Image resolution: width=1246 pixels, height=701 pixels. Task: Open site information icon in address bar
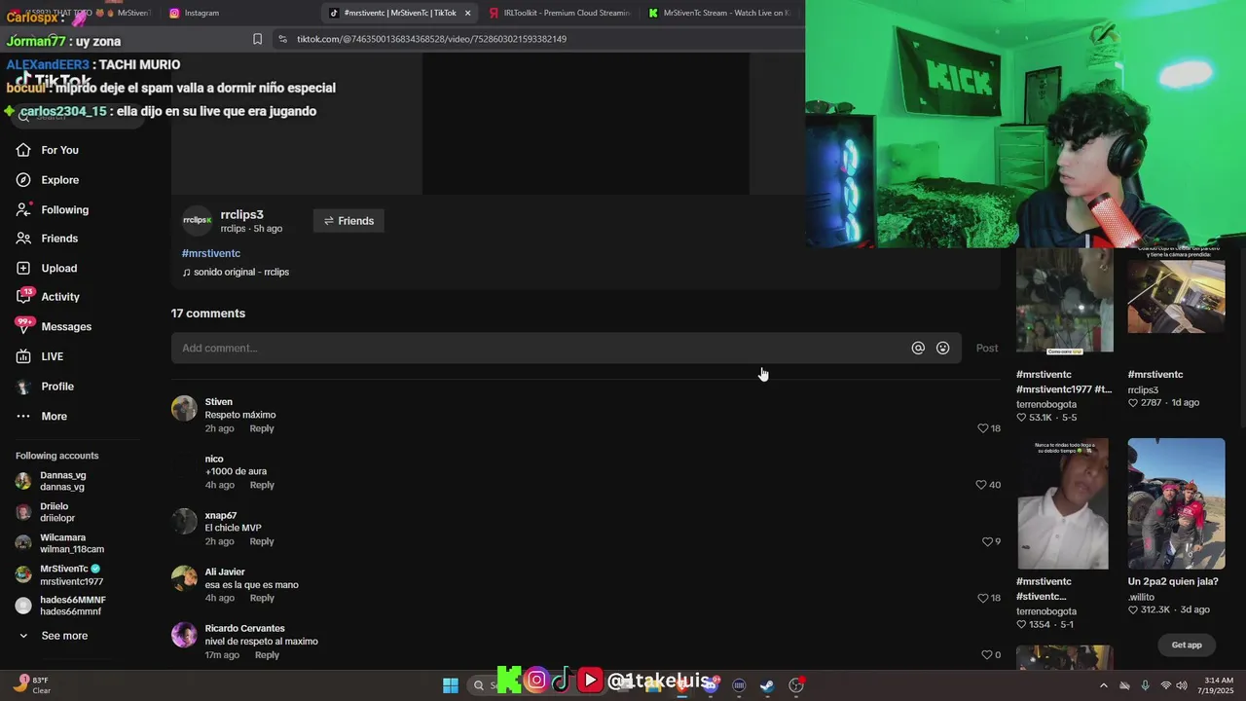[x=282, y=39]
